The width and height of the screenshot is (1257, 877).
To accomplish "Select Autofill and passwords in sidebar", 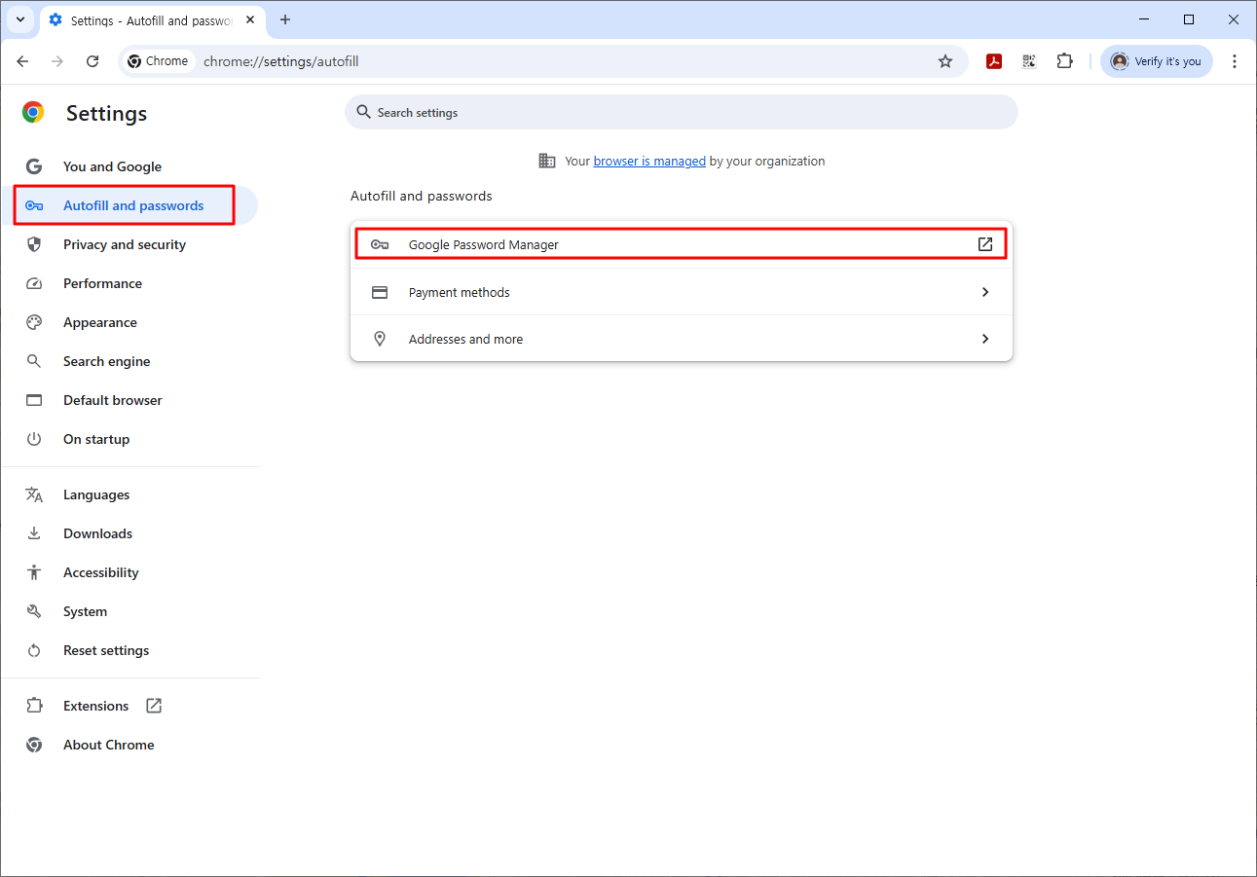I will tap(129, 205).
